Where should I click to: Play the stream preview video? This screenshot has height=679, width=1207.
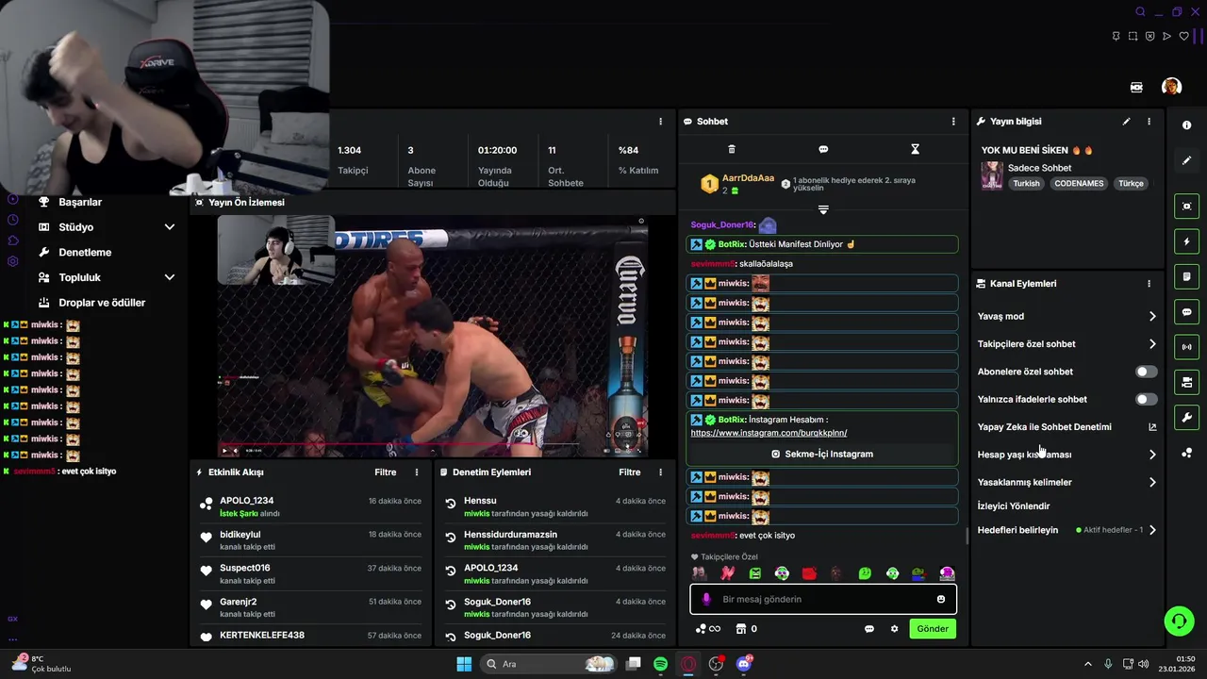click(223, 451)
